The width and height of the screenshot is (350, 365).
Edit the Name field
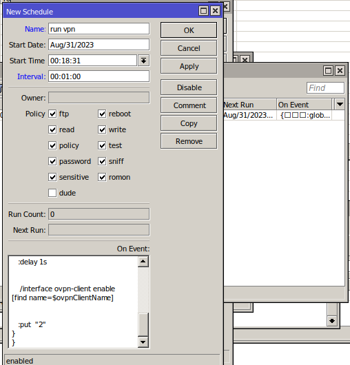tap(99, 29)
